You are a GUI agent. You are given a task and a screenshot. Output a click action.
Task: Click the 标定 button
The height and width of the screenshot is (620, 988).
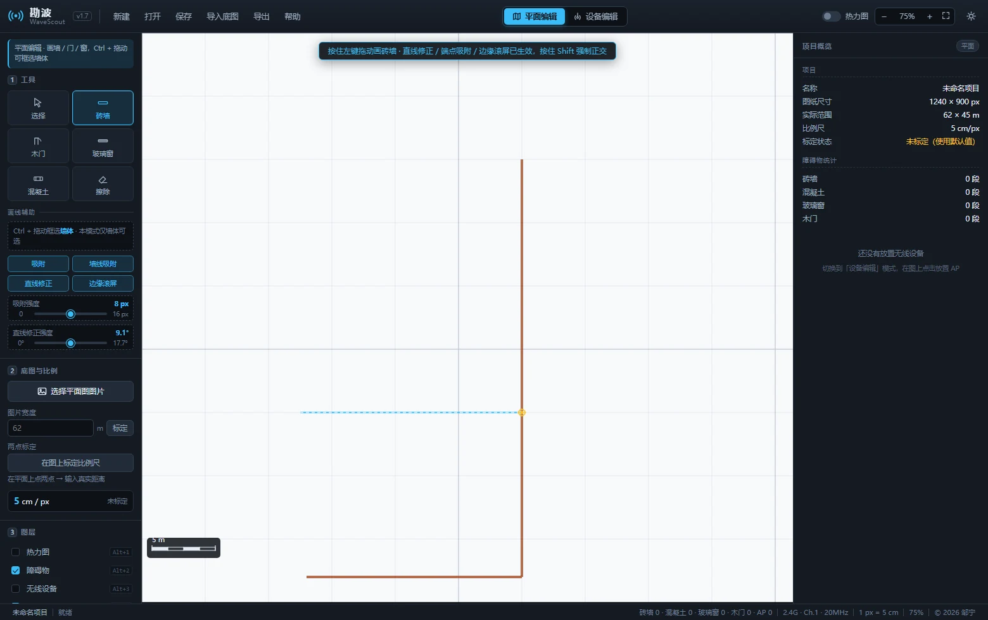[120, 428]
